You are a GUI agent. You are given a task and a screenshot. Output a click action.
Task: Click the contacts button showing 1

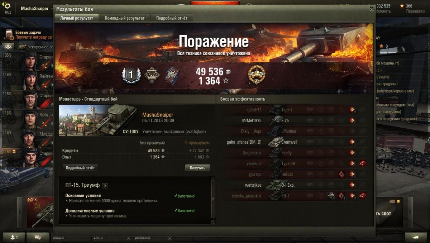click(x=13, y=237)
